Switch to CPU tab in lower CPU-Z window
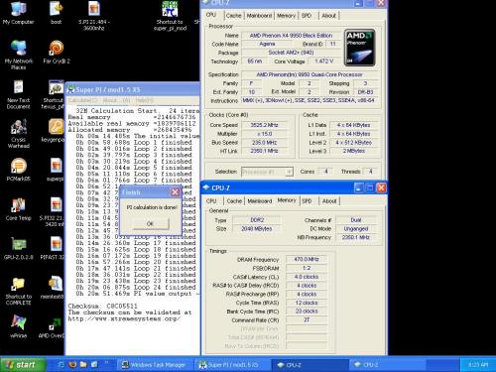This screenshot has width=496, height=372. tap(211, 200)
